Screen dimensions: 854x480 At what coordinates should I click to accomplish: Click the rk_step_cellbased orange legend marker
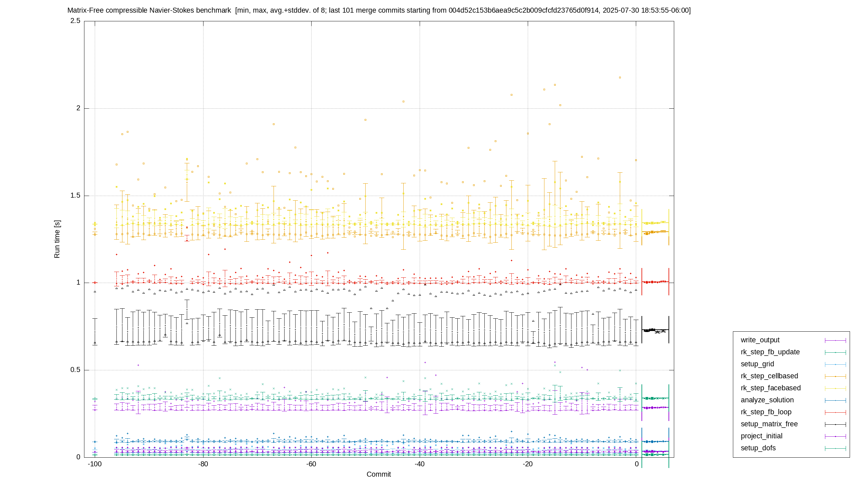pyautogui.click(x=835, y=376)
